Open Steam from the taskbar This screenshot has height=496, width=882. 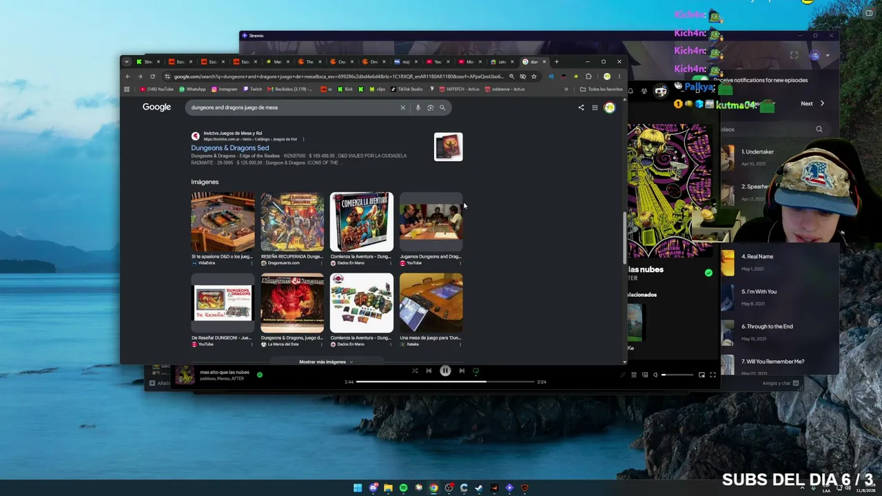pos(479,488)
